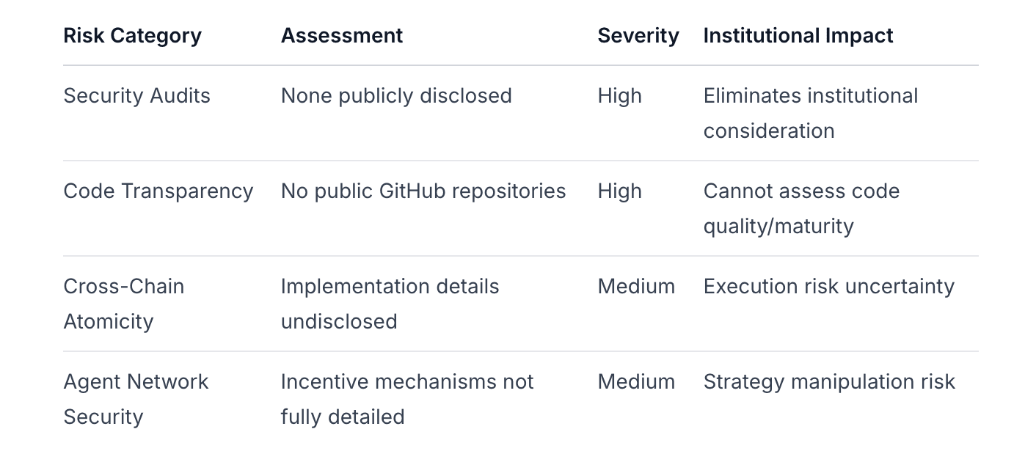The height and width of the screenshot is (462, 1014).
Task: Click 'No public GitHub repositories' text
Action: (423, 191)
